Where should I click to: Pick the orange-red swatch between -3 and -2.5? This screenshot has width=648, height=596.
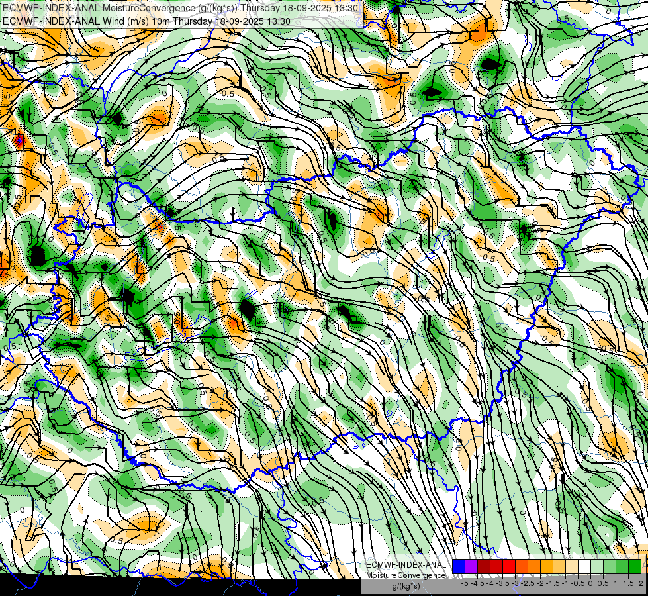(522, 566)
